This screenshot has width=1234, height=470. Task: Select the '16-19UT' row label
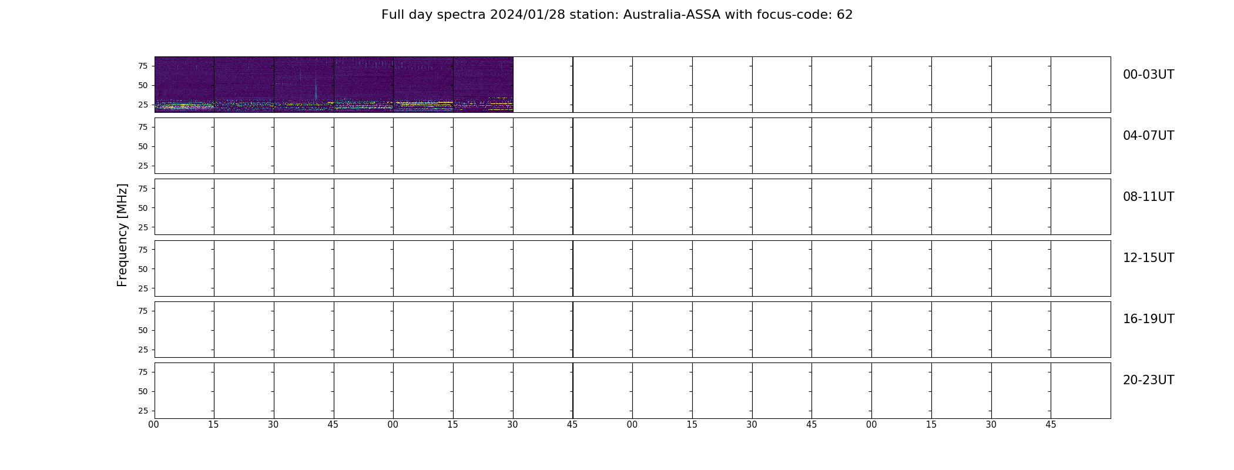pos(1148,319)
